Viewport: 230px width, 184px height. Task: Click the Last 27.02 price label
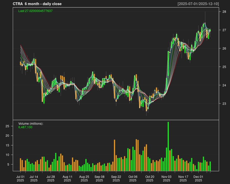click(x=36, y=11)
